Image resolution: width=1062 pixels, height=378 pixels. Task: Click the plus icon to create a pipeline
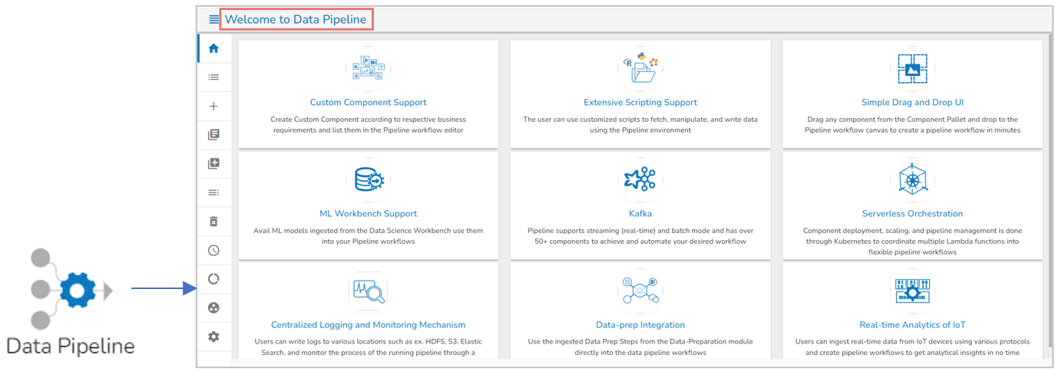[x=213, y=107]
